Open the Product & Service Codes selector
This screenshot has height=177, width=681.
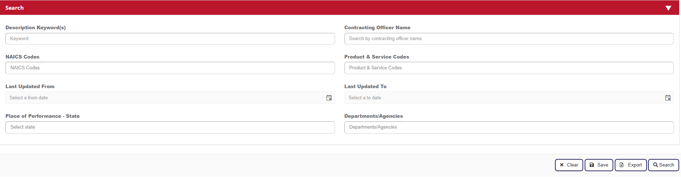pyautogui.click(x=509, y=68)
